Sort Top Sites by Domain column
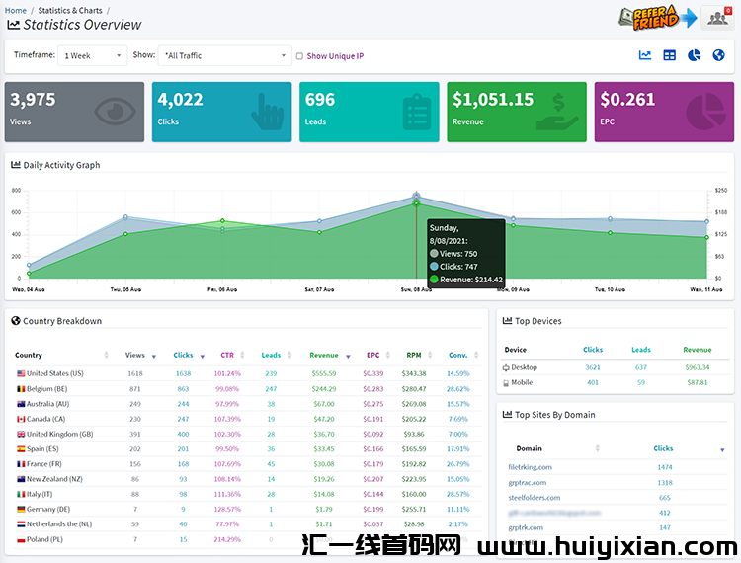Viewport: 741px width, 563px height. coord(529,448)
